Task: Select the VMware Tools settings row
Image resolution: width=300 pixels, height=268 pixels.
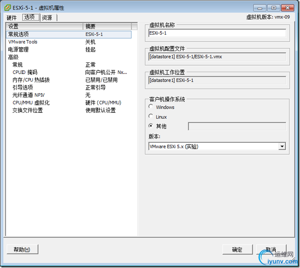Action: [69, 42]
